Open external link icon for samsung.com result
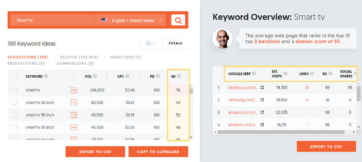362x162 pixels. pyautogui.click(x=262, y=100)
